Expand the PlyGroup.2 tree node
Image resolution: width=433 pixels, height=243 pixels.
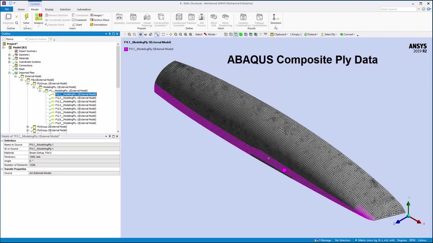click(x=28, y=127)
